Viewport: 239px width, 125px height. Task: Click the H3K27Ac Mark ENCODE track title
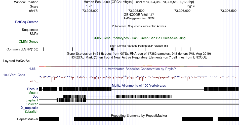point(139,57)
